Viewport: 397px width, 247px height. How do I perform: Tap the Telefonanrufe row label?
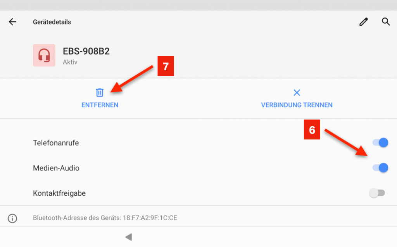(x=56, y=143)
